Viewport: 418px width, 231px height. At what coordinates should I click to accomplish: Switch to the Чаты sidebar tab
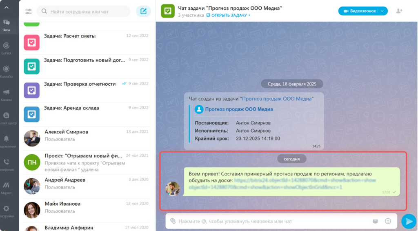click(x=6, y=24)
